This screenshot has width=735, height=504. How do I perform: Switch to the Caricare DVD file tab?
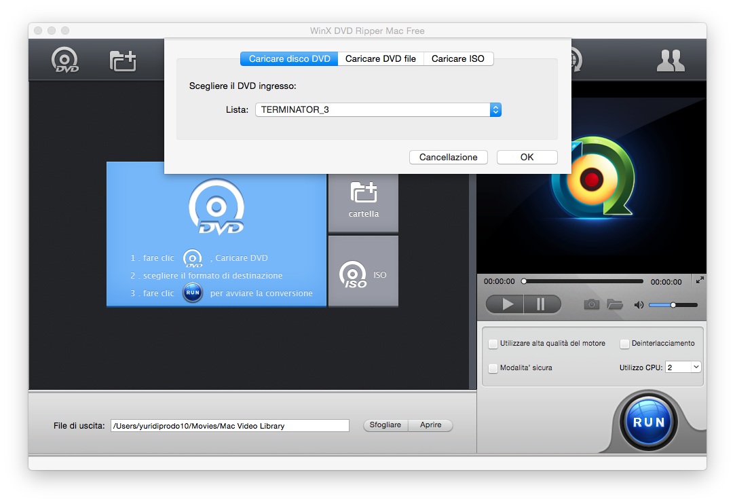coord(381,58)
